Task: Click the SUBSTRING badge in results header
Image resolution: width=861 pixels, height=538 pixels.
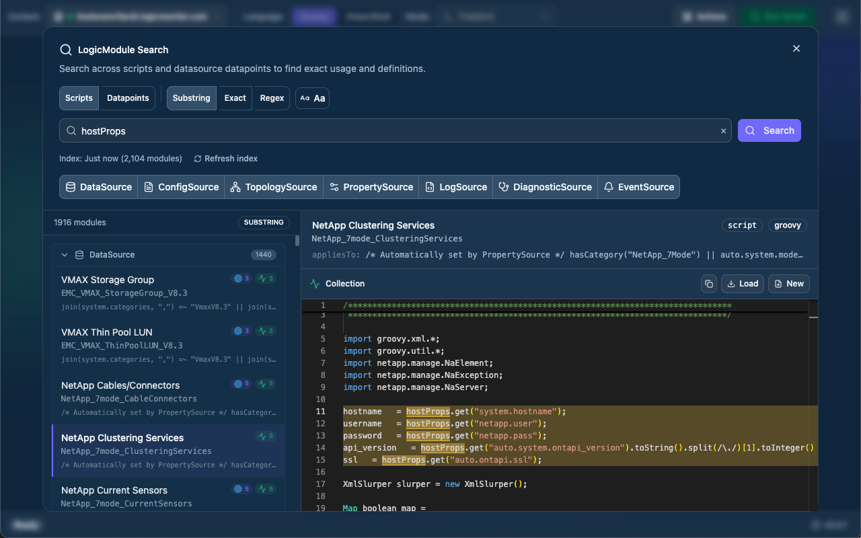Action: (264, 223)
